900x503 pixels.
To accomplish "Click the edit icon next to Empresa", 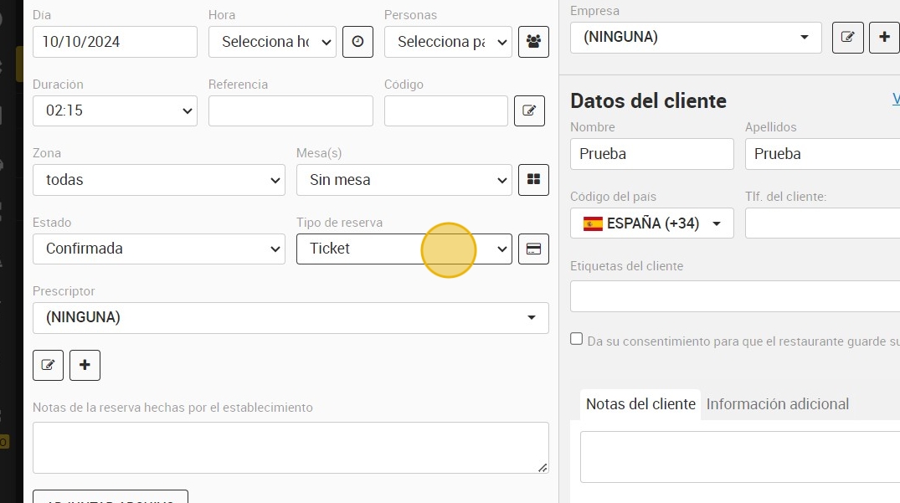I will pyautogui.click(x=848, y=38).
